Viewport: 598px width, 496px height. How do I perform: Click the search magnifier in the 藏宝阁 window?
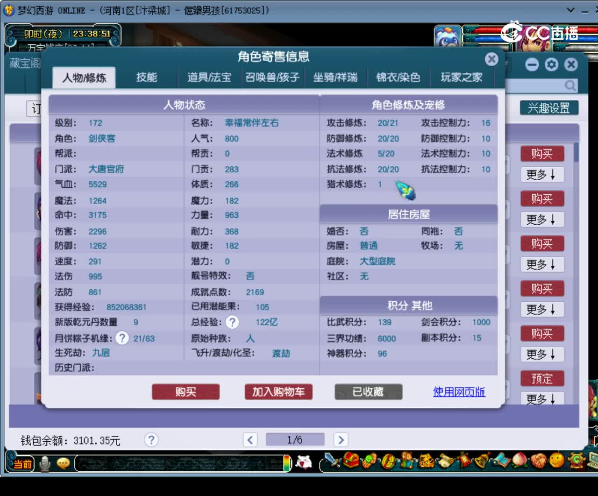[570, 85]
